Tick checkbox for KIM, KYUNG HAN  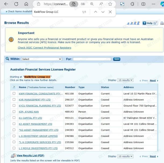14,112
